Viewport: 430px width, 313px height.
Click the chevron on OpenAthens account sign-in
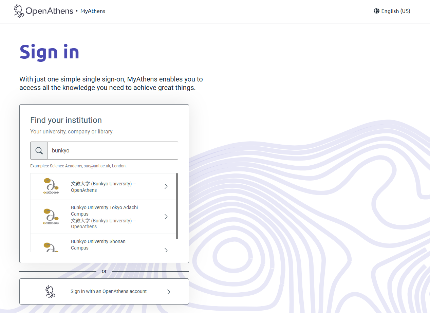(x=169, y=292)
